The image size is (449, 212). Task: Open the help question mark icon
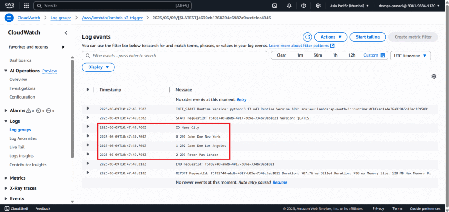click(304, 5)
